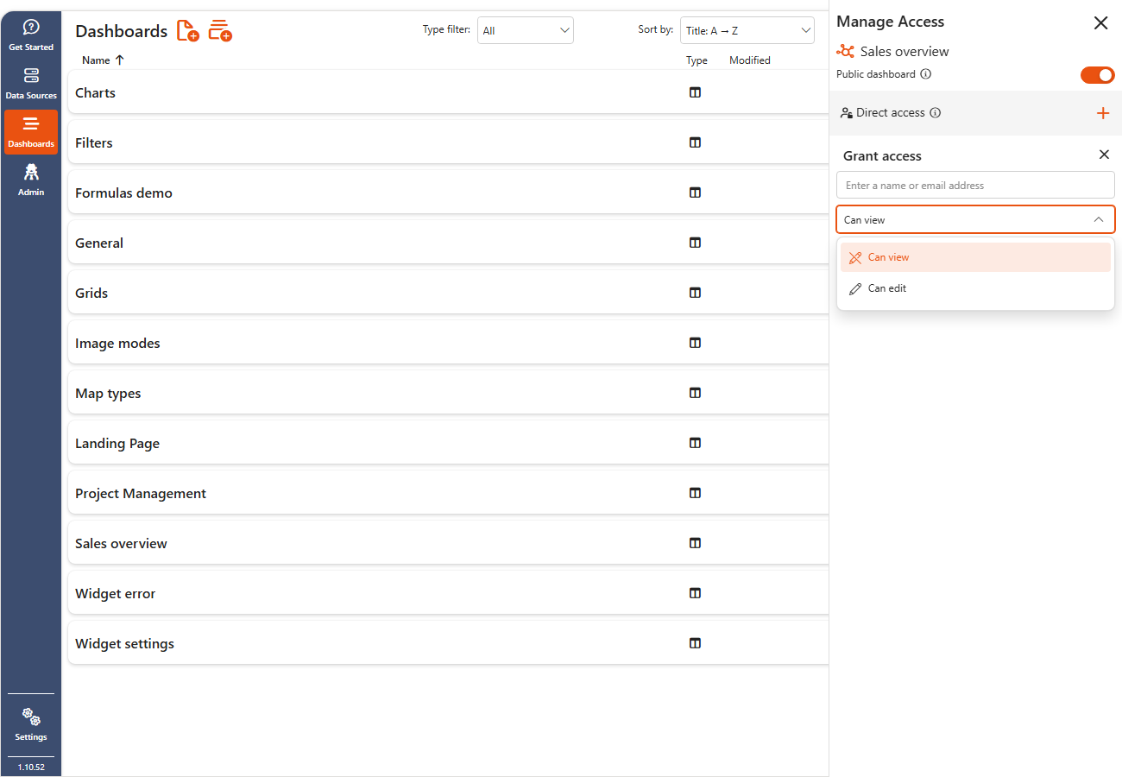Click the Type column header

pos(697,60)
